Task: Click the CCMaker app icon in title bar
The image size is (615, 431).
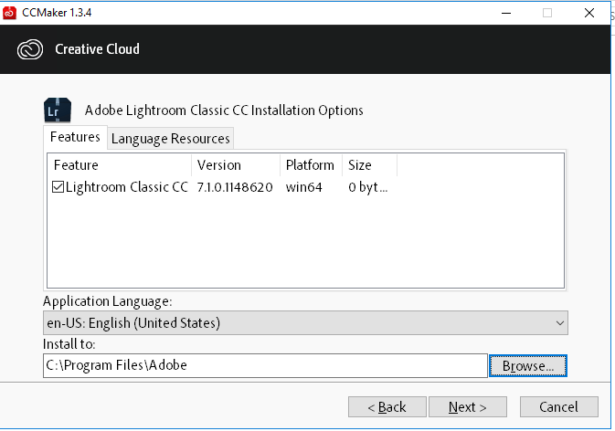Action: coord(9,13)
